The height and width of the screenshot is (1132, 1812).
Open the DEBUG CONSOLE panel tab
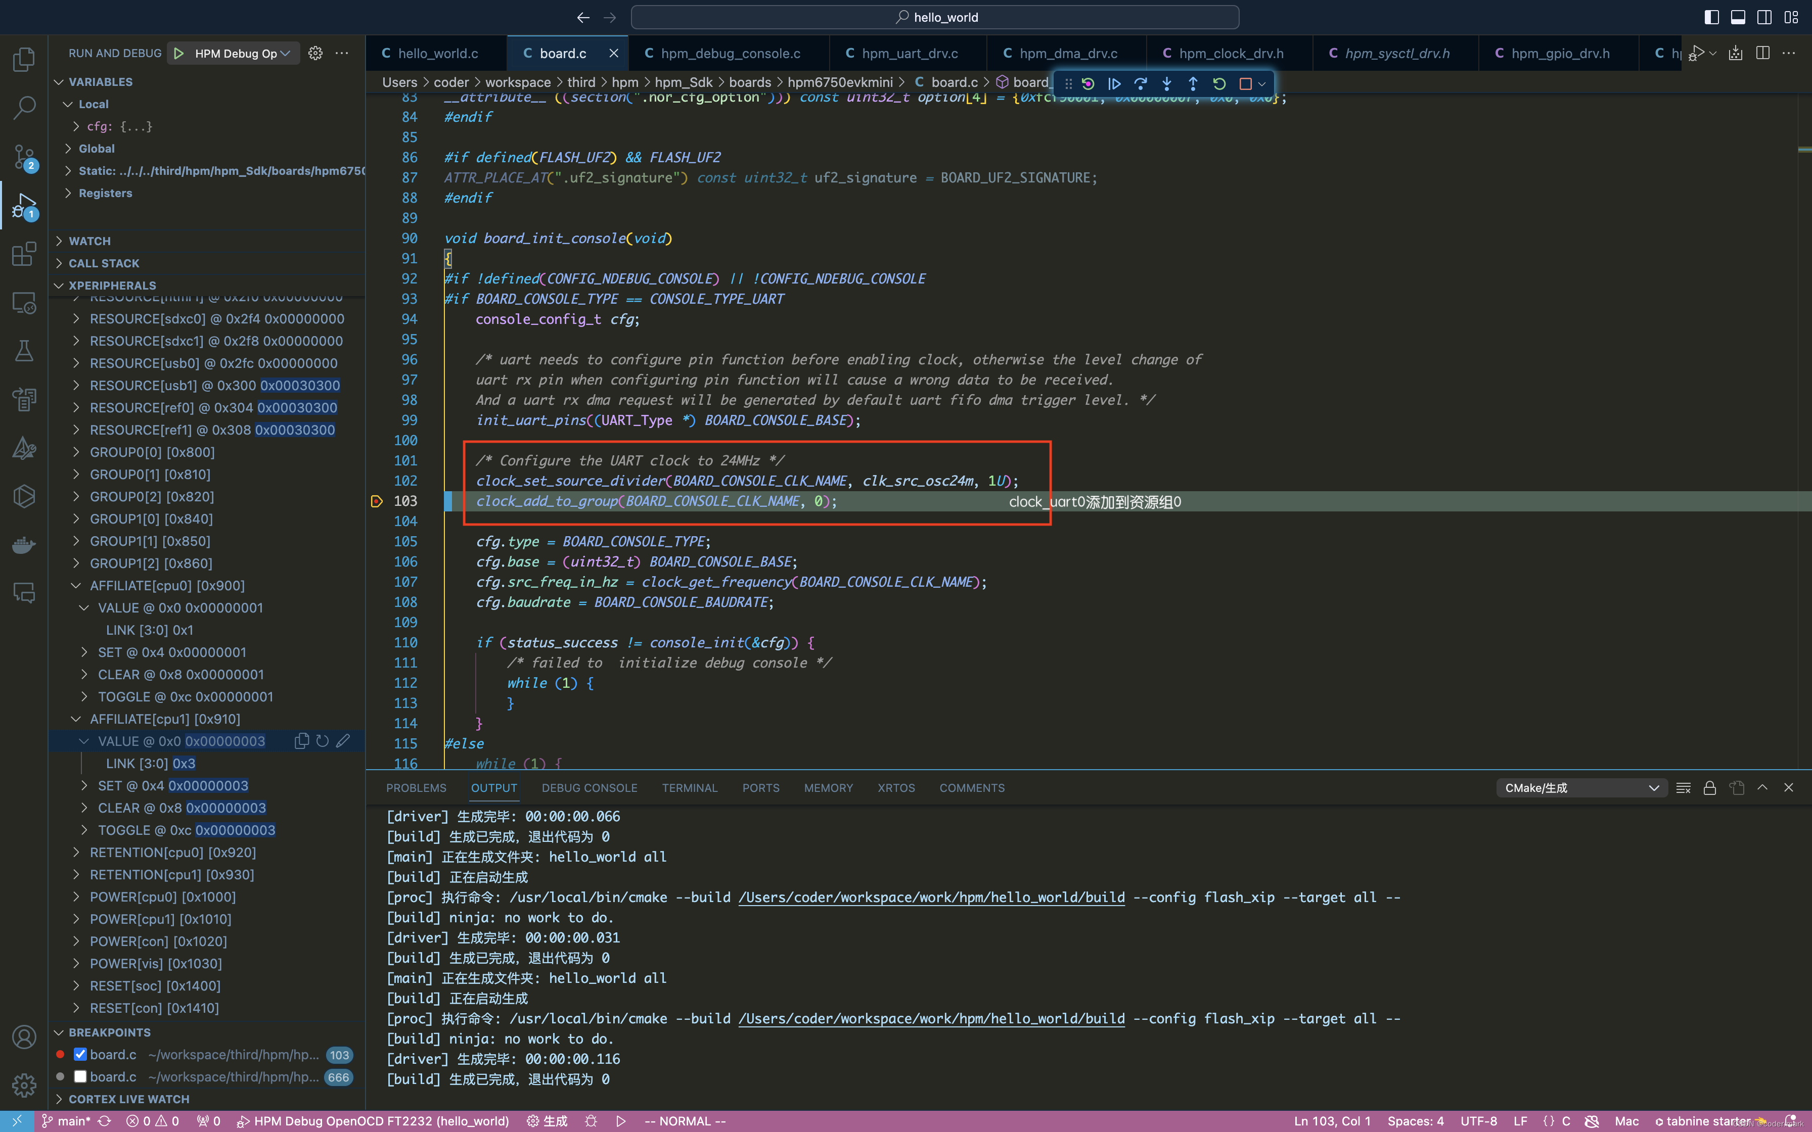pyautogui.click(x=590, y=788)
